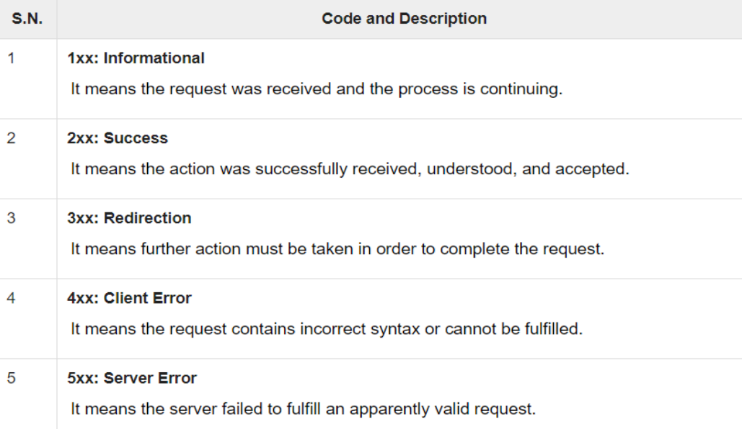This screenshot has height=429, width=742.
Task: Select the 1xx: Informational heading
Action: click(x=136, y=58)
